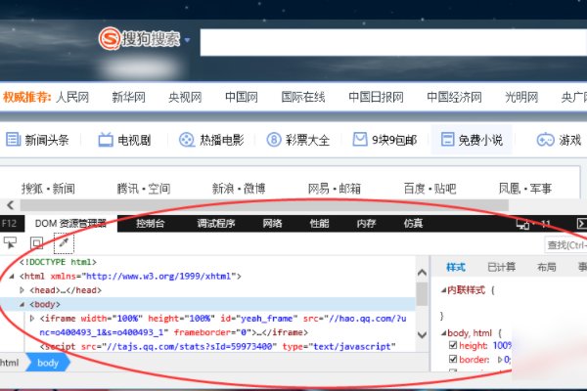This screenshot has width=587, height=391.
Task: Click the 电视剧 TV icon
Action: click(106, 140)
